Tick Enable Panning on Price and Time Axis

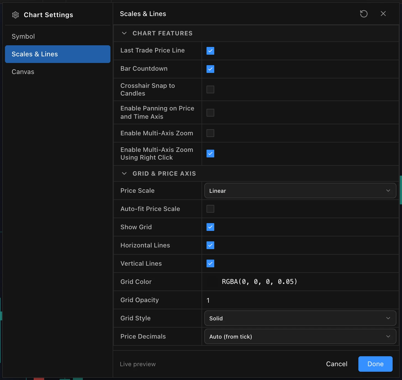[x=210, y=113]
